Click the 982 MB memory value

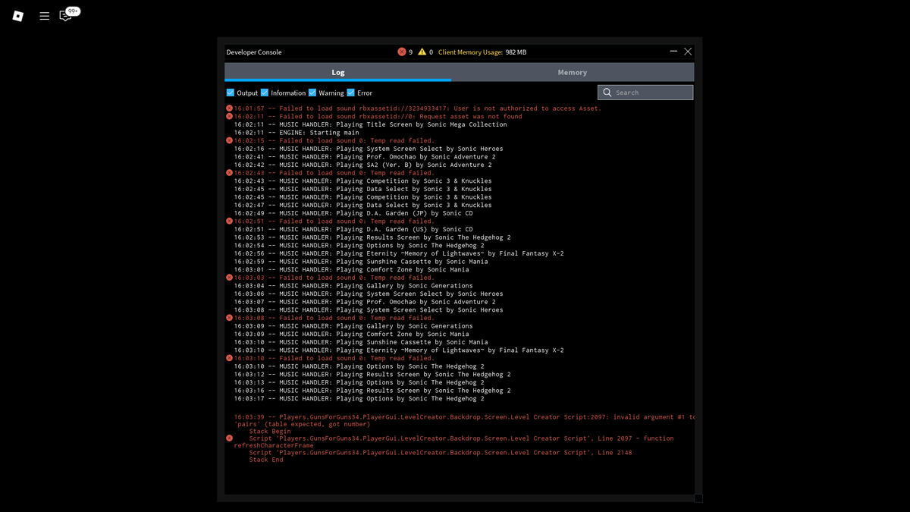point(516,52)
